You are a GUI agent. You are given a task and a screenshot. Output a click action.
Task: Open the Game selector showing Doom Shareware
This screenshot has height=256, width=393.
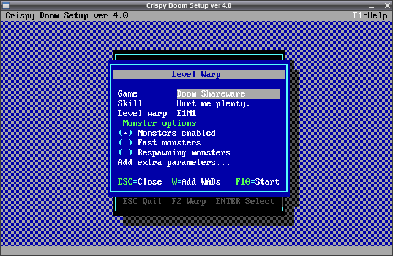(x=228, y=94)
